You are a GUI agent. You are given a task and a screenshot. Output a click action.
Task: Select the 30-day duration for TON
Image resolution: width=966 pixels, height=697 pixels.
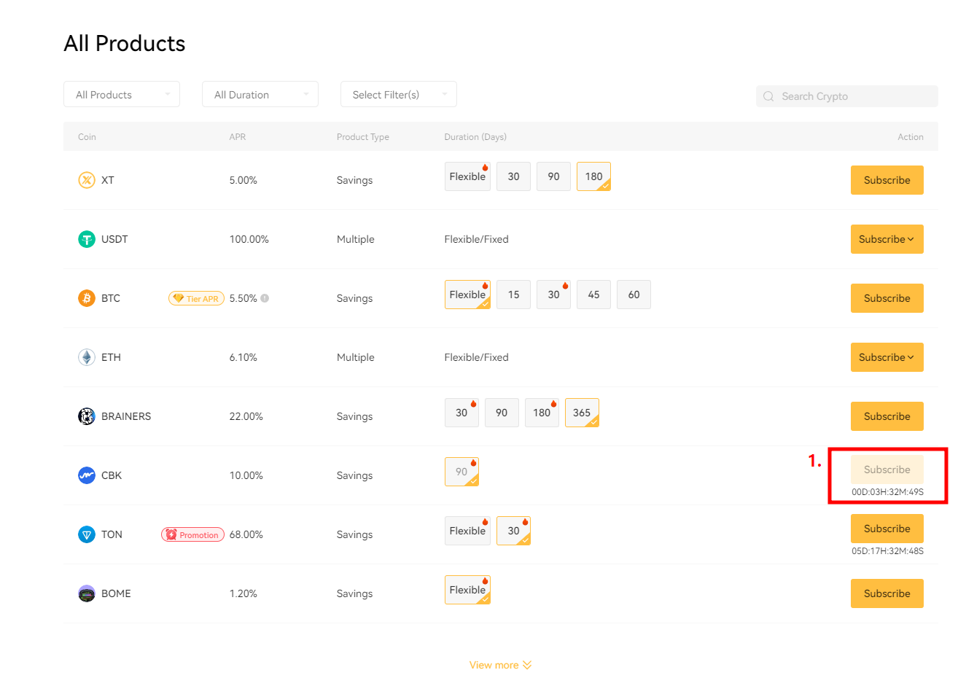coord(513,531)
